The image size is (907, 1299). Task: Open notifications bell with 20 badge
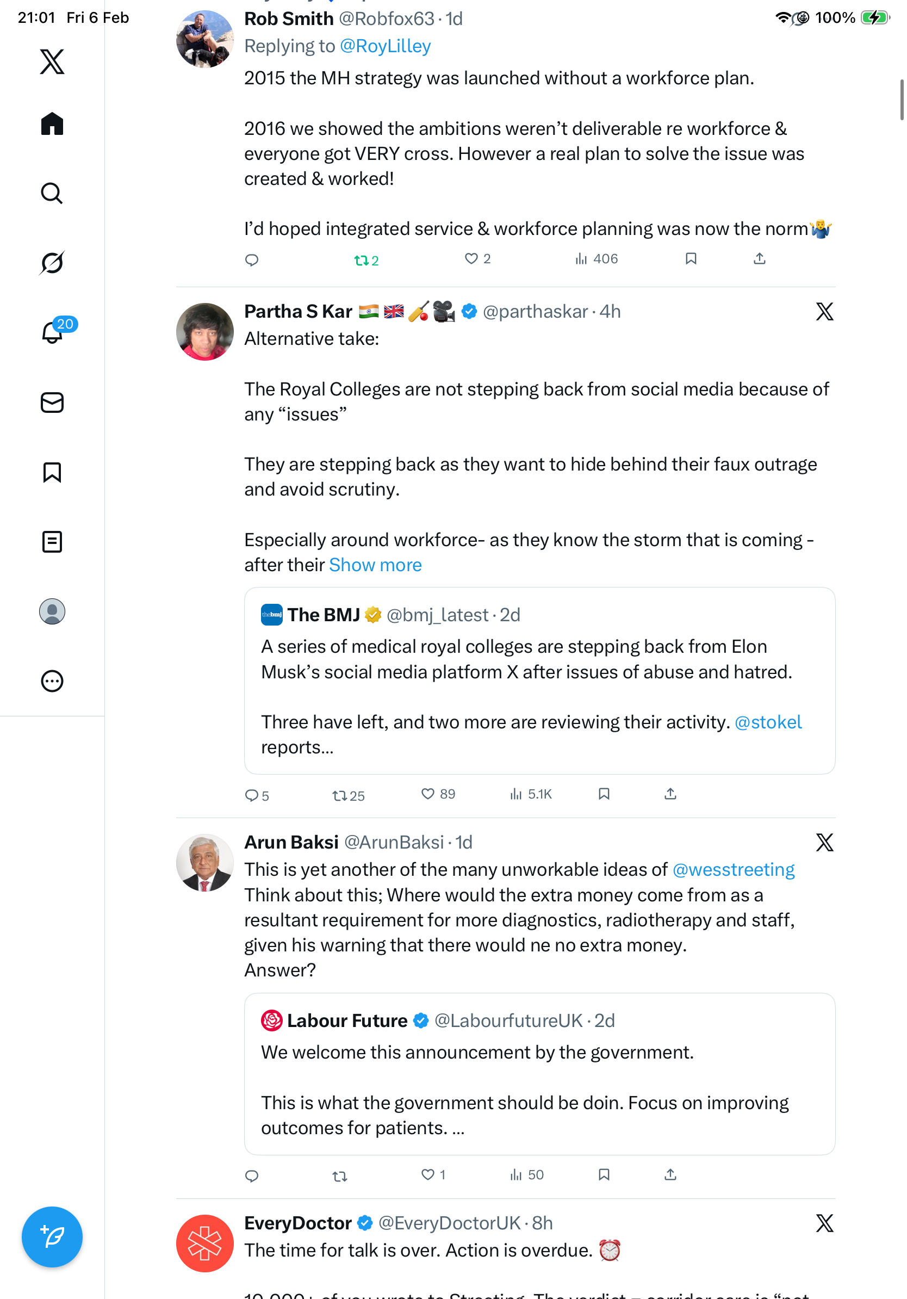[53, 332]
